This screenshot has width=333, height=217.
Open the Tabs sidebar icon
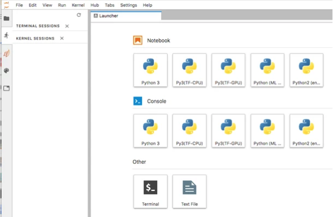(7, 88)
